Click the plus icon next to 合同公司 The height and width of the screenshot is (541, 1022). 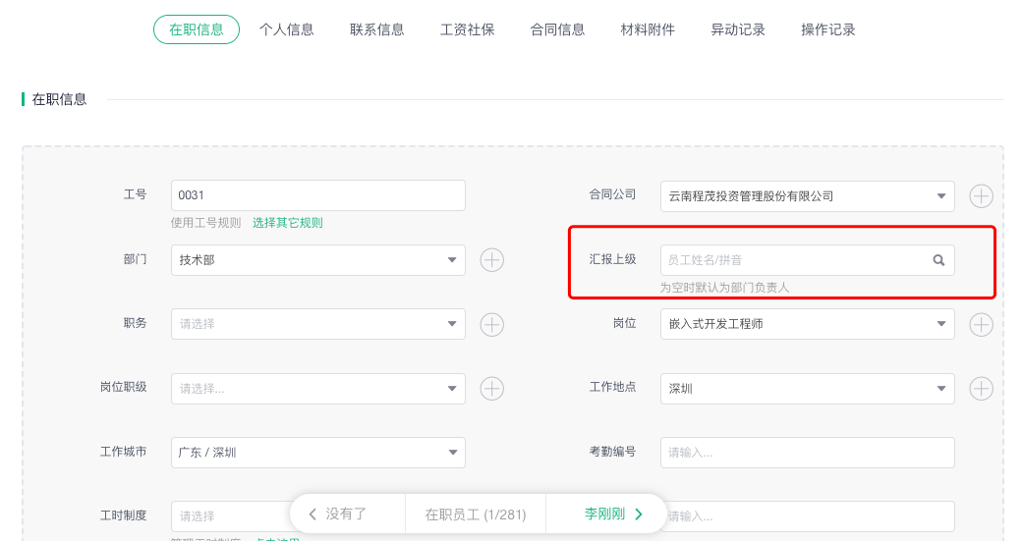coord(981,196)
